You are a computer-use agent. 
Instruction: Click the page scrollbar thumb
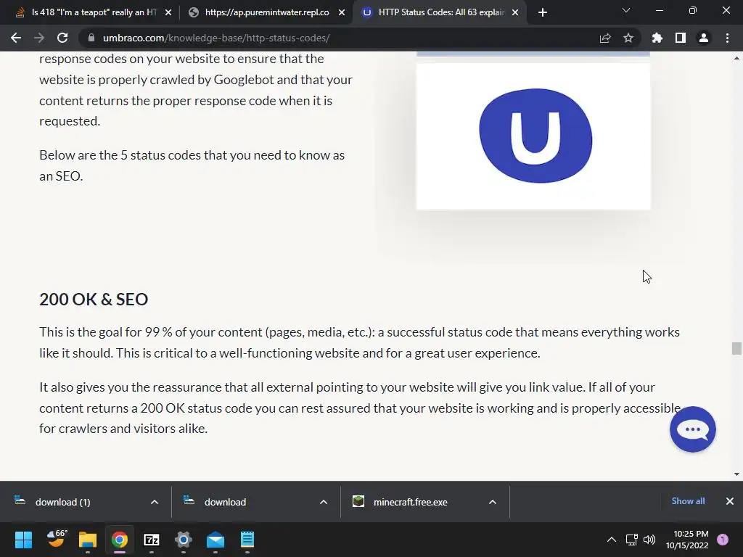tap(736, 348)
